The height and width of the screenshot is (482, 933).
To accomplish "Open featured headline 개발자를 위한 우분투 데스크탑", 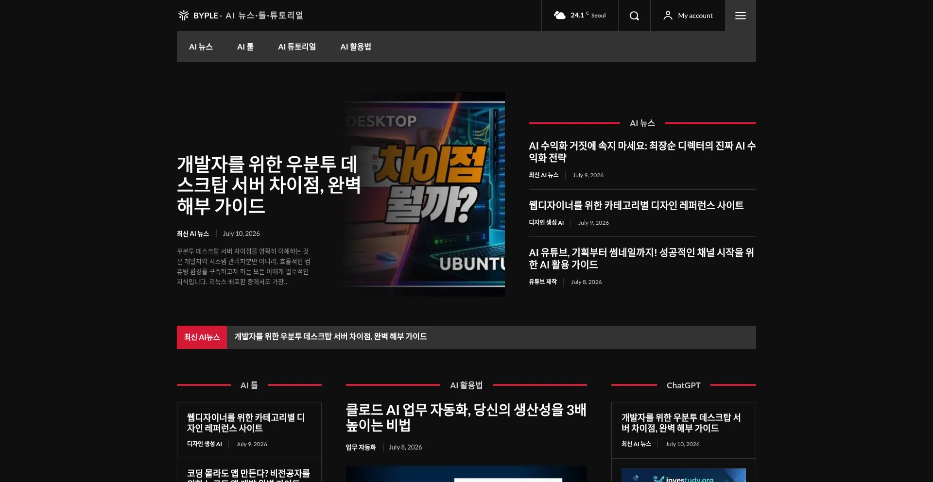I will click(x=269, y=185).
